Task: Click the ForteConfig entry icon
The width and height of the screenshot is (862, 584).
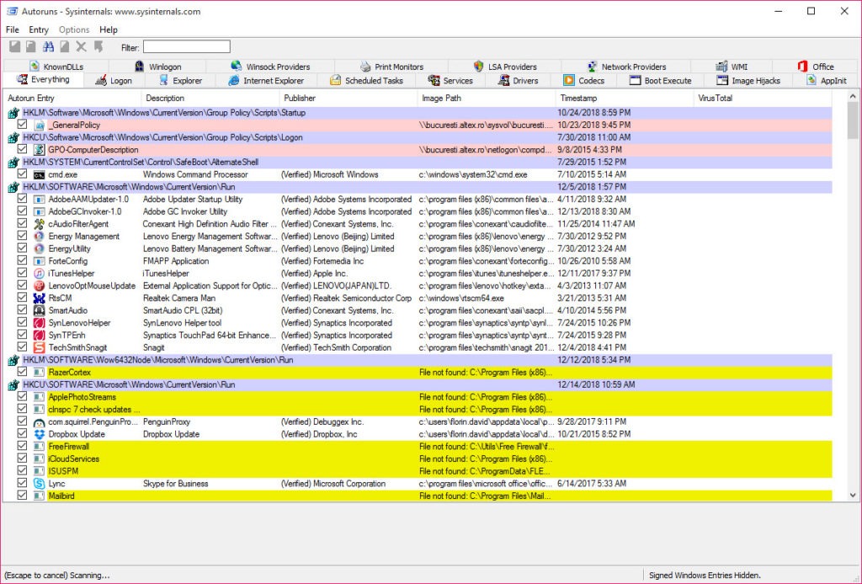Action: coord(39,261)
